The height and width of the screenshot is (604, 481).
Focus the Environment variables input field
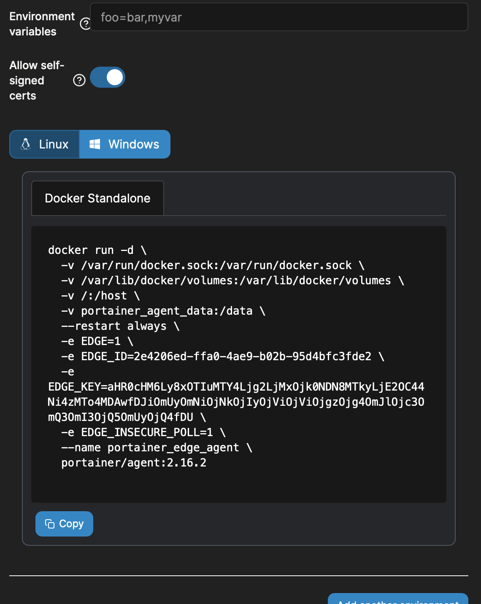[x=279, y=17]
